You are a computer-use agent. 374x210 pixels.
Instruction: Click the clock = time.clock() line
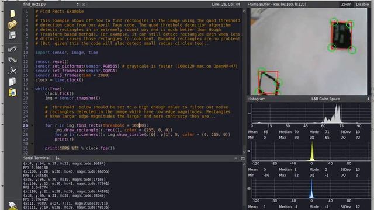60,80
